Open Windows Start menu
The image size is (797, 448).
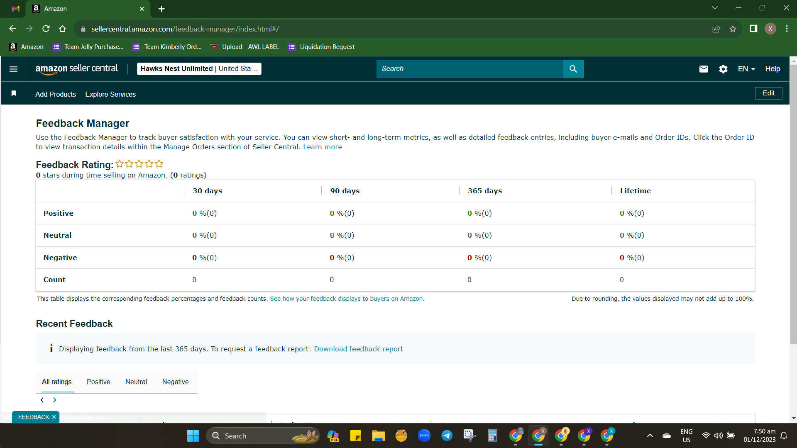coord(193,436)
